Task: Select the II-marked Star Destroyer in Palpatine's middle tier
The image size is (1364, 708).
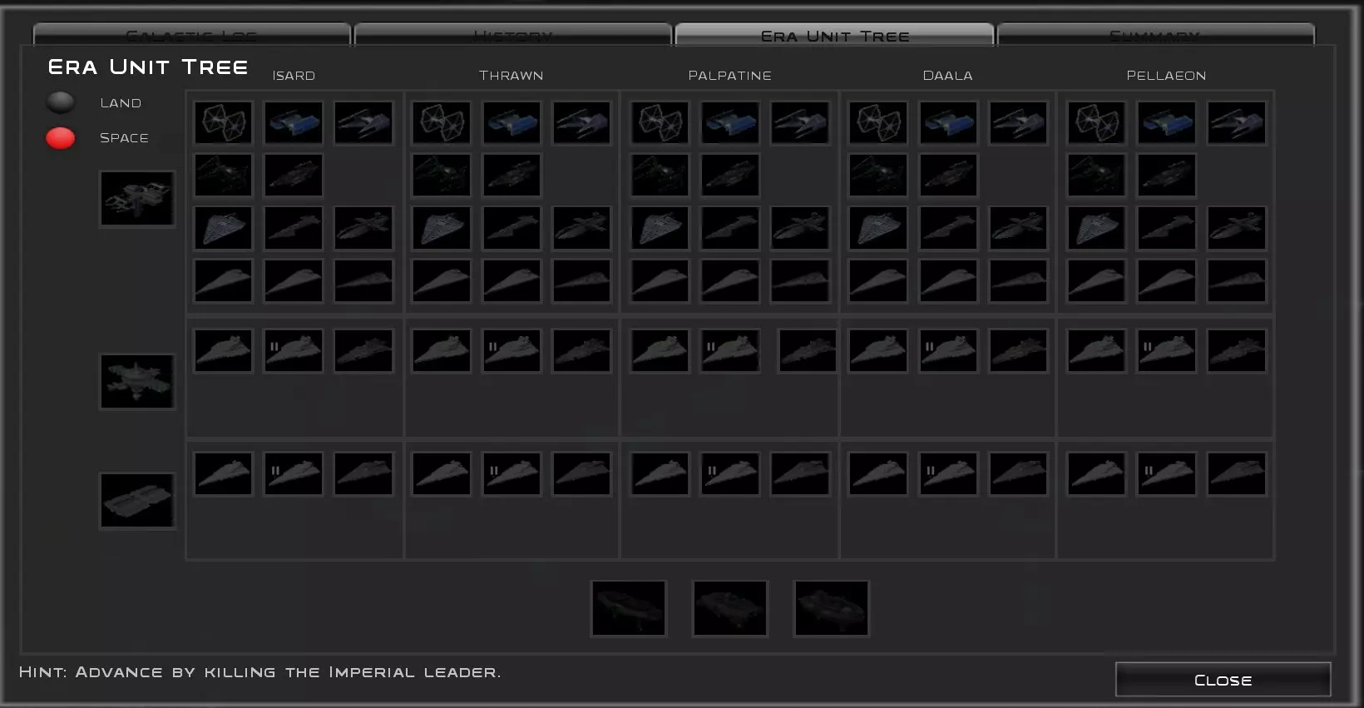Action: [x=730, y=350]
